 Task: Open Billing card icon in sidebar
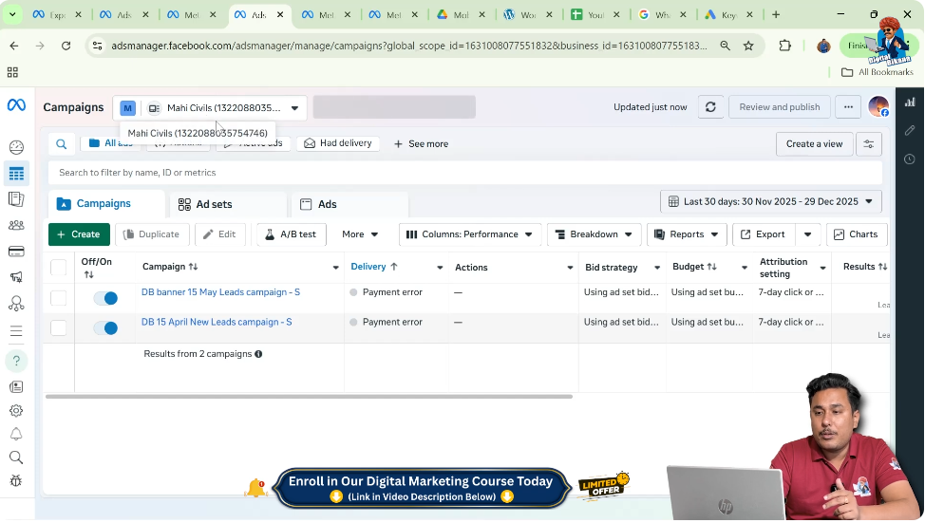[16, 252]
